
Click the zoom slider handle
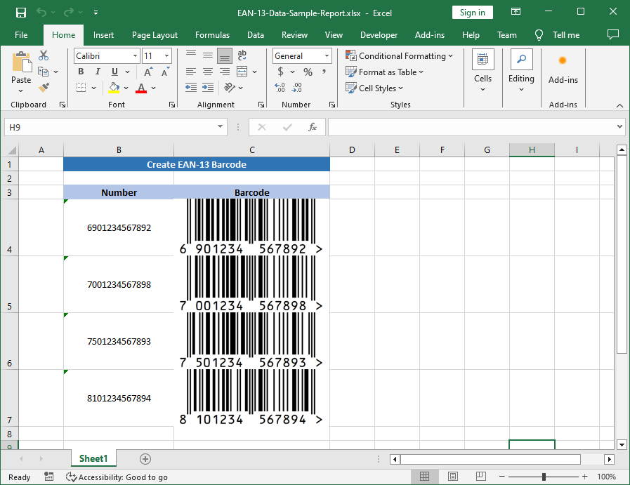coord(544,477)
